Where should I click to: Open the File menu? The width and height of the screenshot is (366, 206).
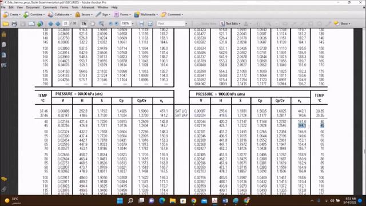(3, 7)
